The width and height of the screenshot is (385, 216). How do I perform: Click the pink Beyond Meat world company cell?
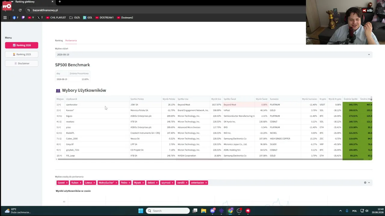[239, 105]
